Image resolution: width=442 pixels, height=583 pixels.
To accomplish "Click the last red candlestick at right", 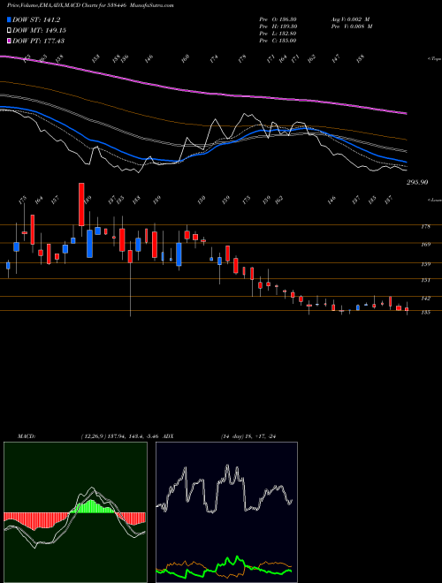I will [x=407, y=309].
